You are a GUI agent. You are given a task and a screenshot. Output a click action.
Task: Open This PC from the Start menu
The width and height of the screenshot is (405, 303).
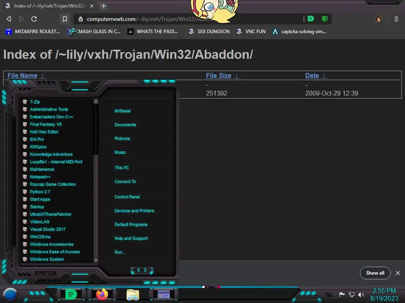[122, 167]
